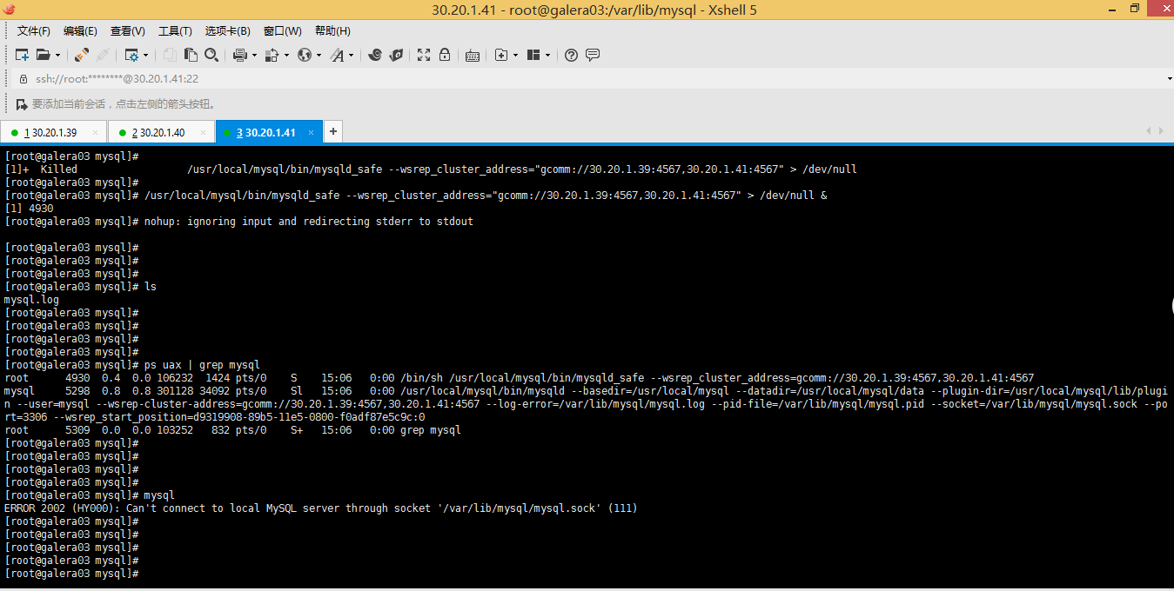Open the 窗口(W) menu
Viewport: 1174px width, 591px height.
pyautogui.click(x=283, y=31)
